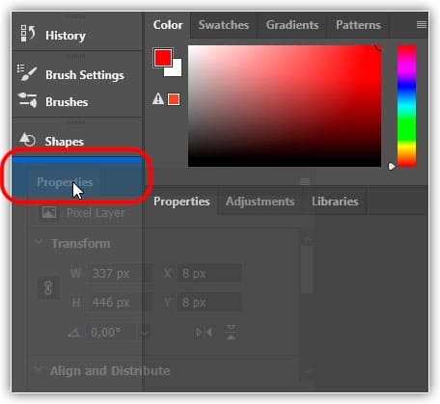Click the hue spectrum slider bar
This screenshot has height=404, width=440.
tap(406, 106)
